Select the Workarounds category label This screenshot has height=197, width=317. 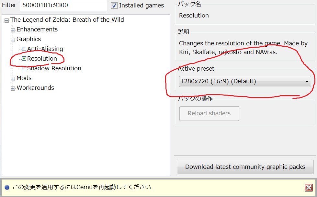click(35, 88)
